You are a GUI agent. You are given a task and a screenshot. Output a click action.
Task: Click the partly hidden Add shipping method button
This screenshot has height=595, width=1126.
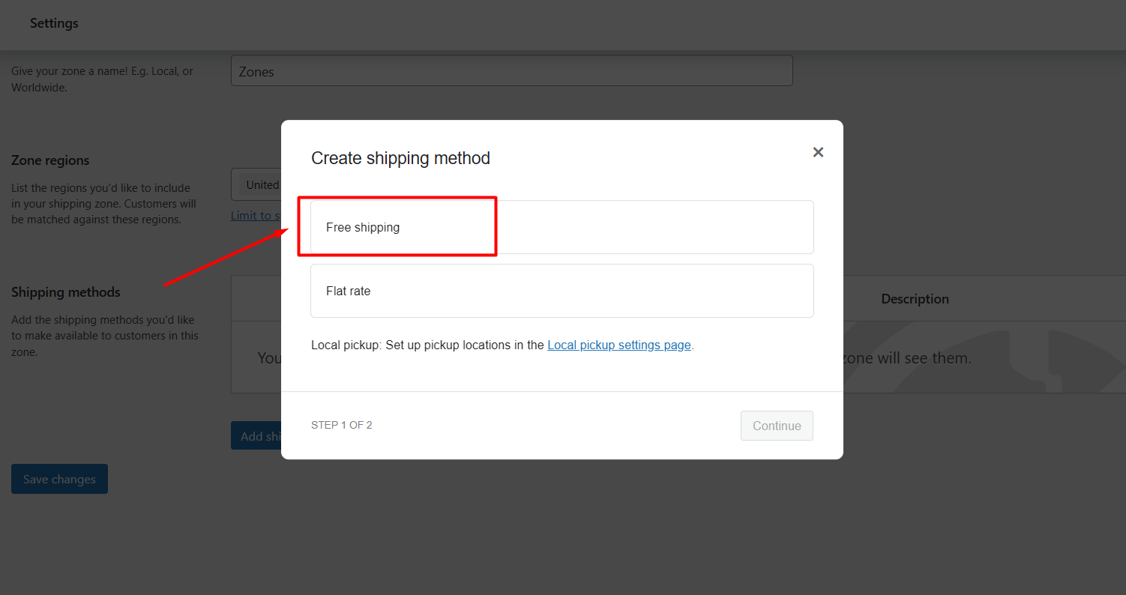click(x=256, y=436)
